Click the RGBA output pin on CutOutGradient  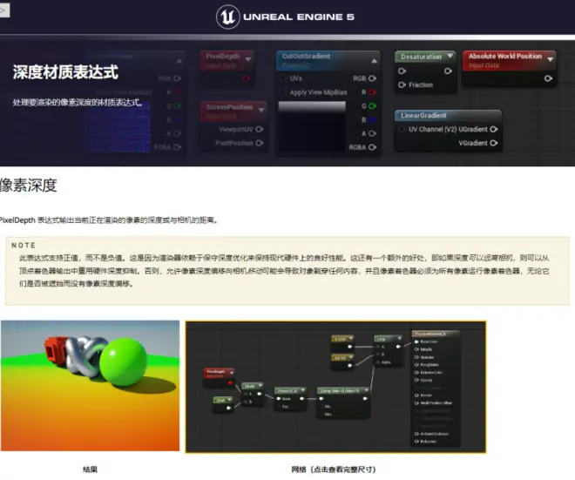point(374,147)
